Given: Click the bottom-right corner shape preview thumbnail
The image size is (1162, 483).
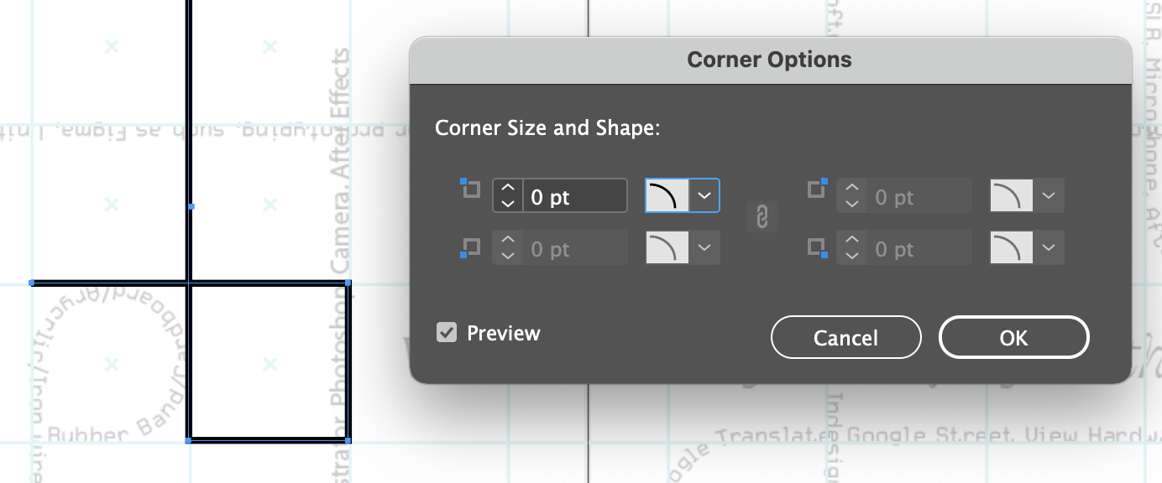Looking at the screenshot, I should [1013, 247].
